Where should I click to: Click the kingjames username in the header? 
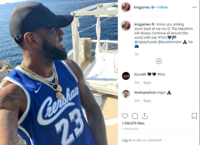click(x=142, y=7)
